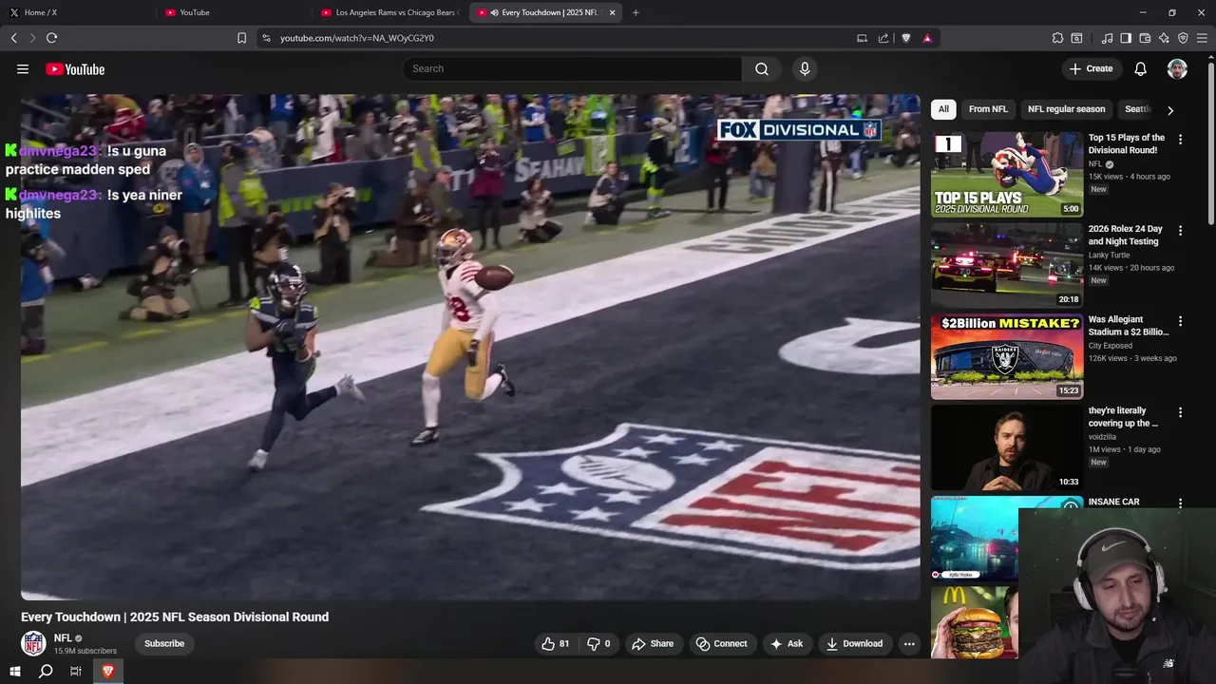Select the All filter chip
This screenshot has width=1216, height=684.
[x=943, y=109]
